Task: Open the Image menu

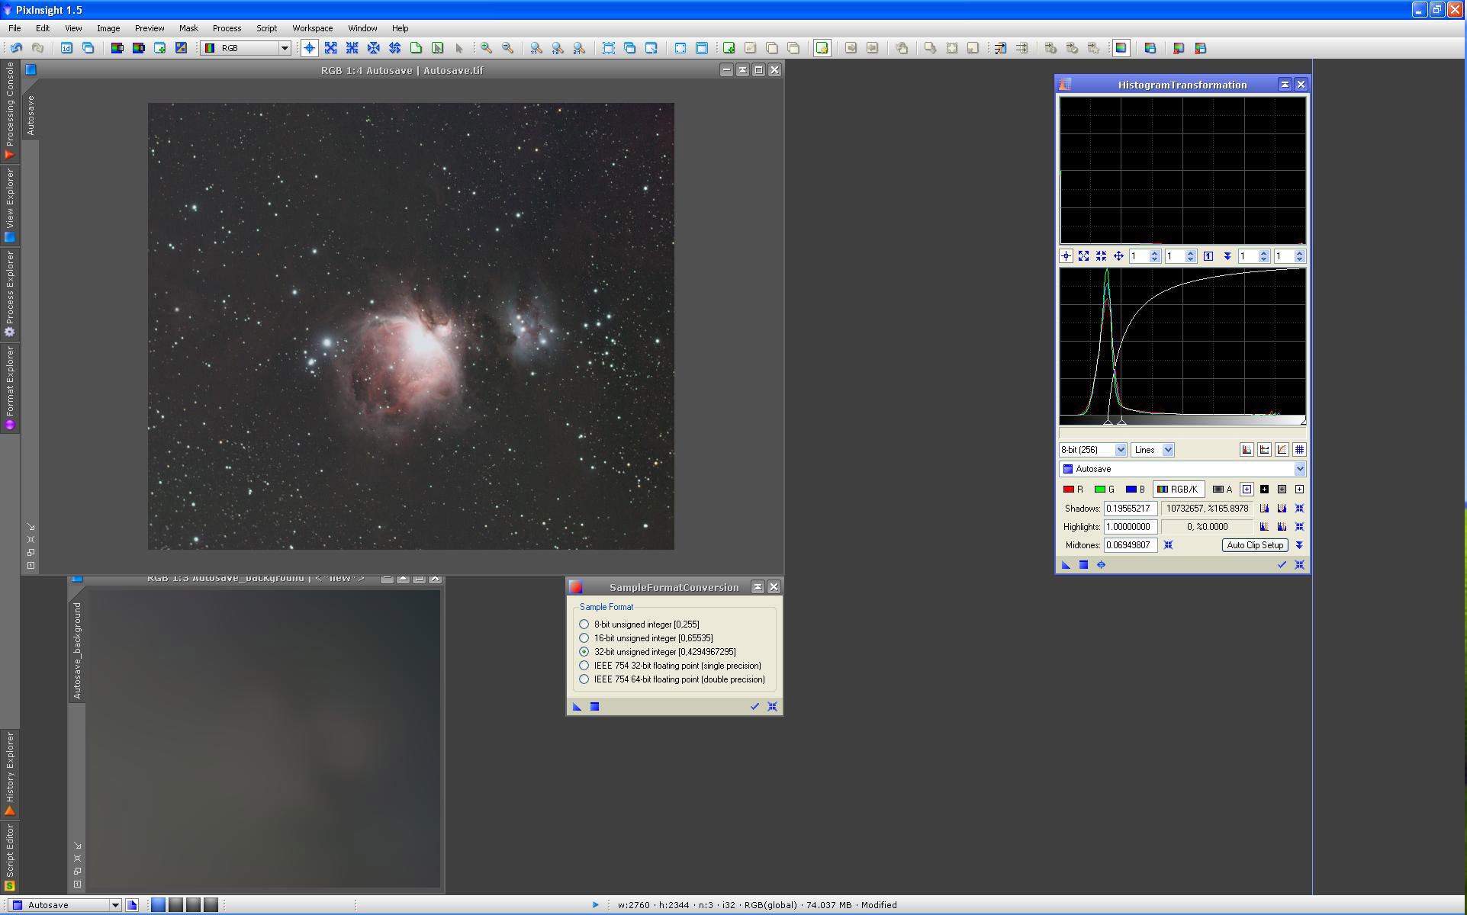Action: pos(108,28)
